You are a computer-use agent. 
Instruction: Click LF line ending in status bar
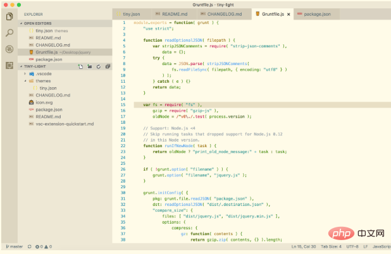365,246
